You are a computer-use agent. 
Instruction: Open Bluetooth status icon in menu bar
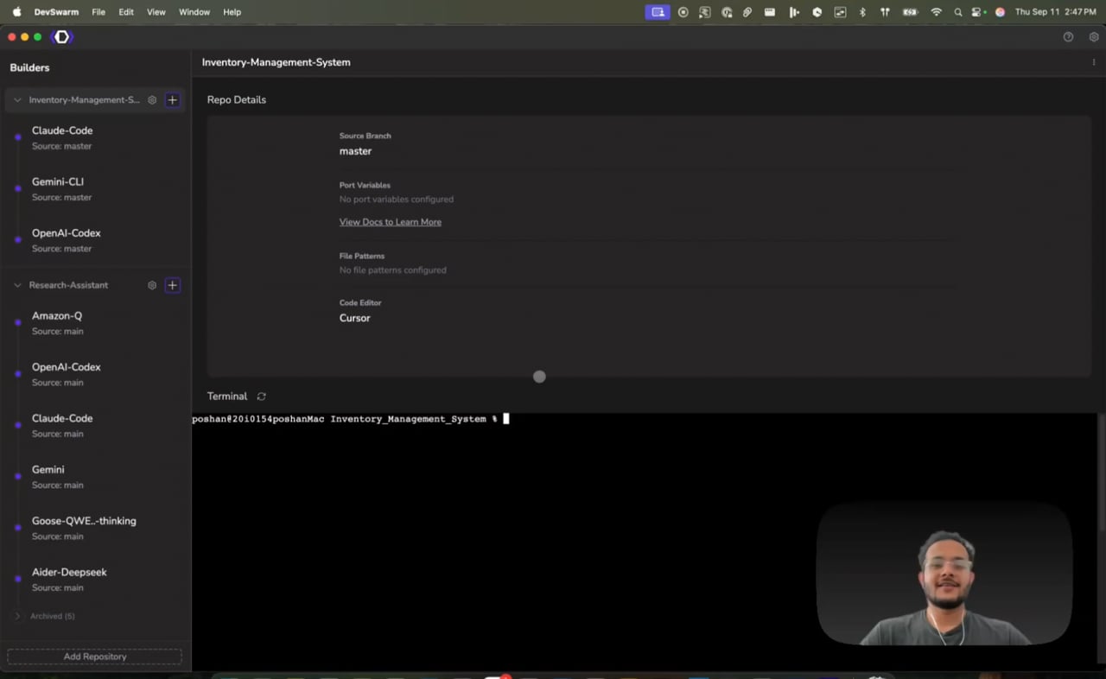pyautogui.click(x=862, y=12)
